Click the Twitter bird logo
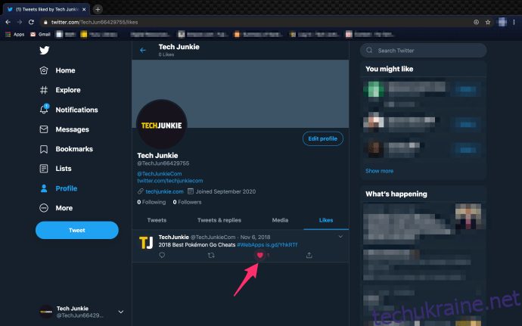The width and height of the screenshot is (522, 326). (45, 50)
